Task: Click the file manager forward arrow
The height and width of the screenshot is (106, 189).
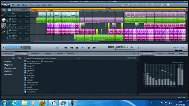Action: point(9,58)
